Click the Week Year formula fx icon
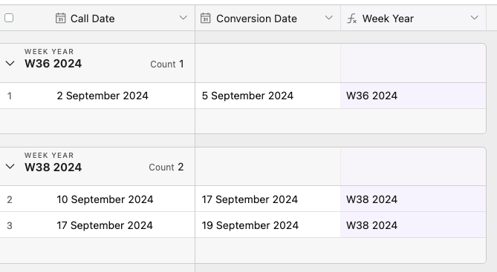Image resolution: width=497 pixels, height=272 pixels. tap(352, 19)
